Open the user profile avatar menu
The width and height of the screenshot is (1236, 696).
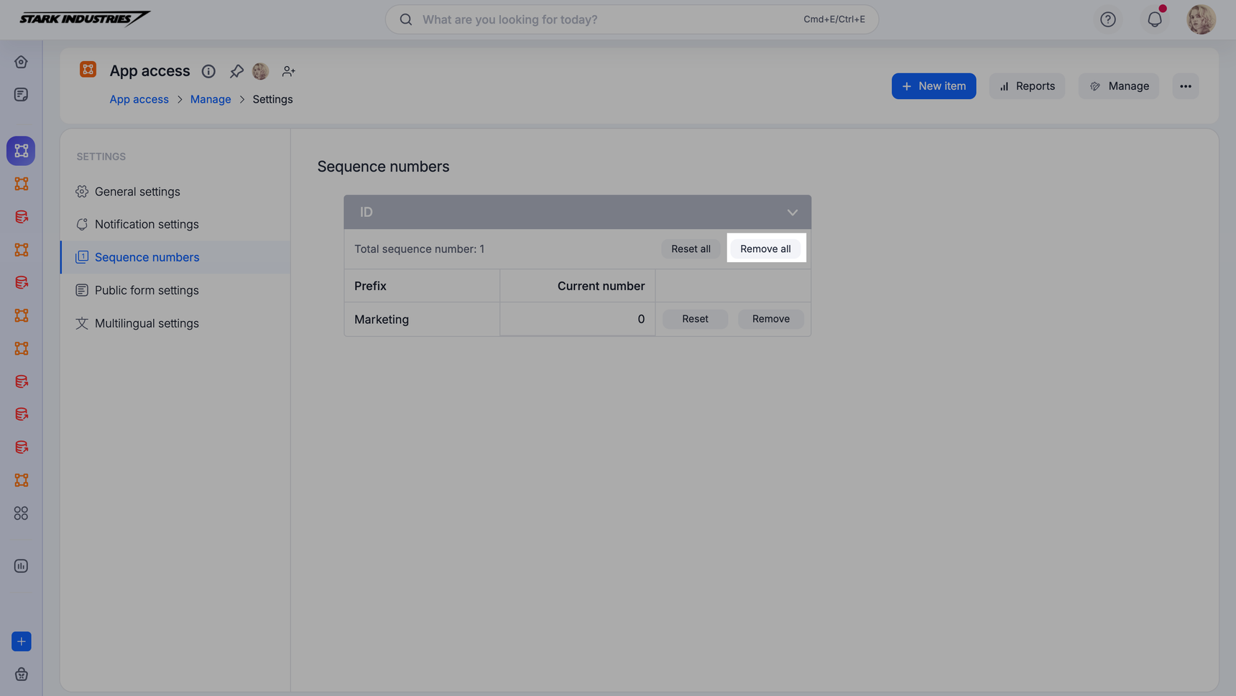click(1201, 19)
